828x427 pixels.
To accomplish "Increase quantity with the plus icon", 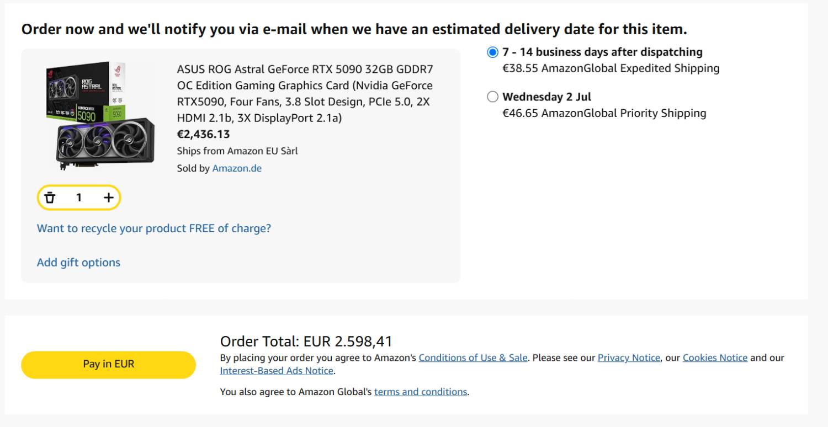I will [109, 198].
